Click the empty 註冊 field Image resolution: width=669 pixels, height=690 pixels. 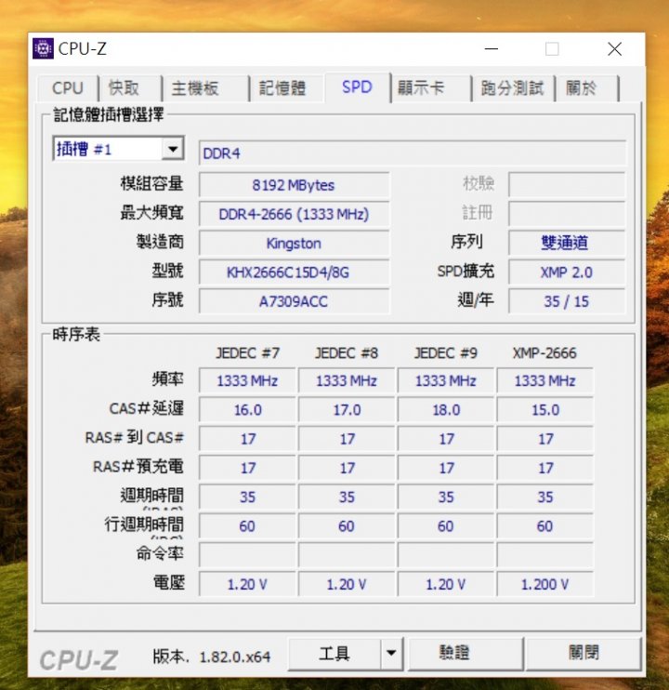(567, 214)
